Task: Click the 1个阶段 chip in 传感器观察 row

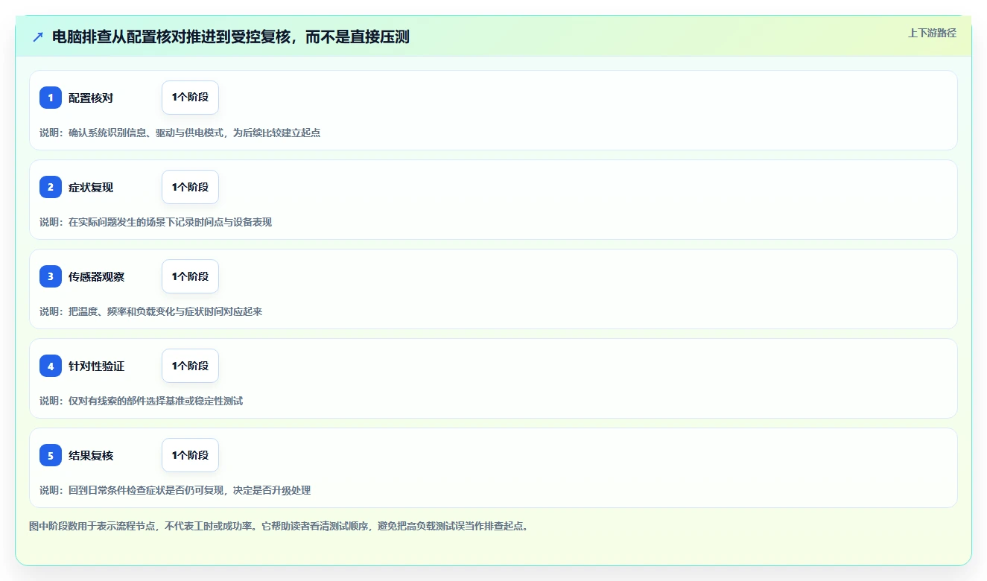Action: [x=190, y=276]
